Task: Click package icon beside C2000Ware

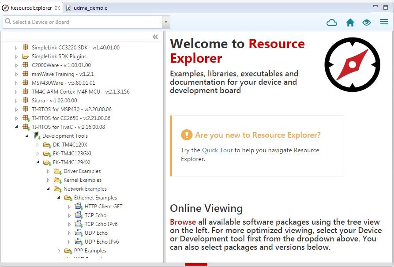Action: (x=26, y=64)
